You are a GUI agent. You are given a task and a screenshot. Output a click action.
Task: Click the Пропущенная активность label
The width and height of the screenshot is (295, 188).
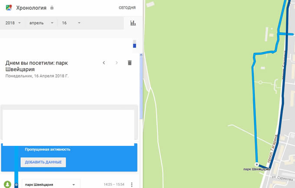pos(48,149)
